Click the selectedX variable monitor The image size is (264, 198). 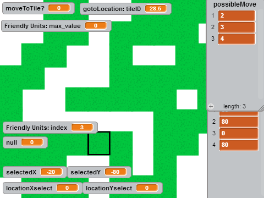tap(35, 172)
